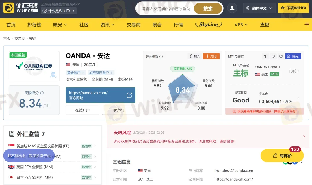Expand the 资讯 navigation menu
The image size is (312, 185).
click(107, 25)
